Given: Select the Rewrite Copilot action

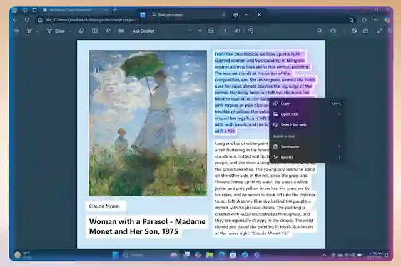Looking at the screenshot, I should (307, 158).
